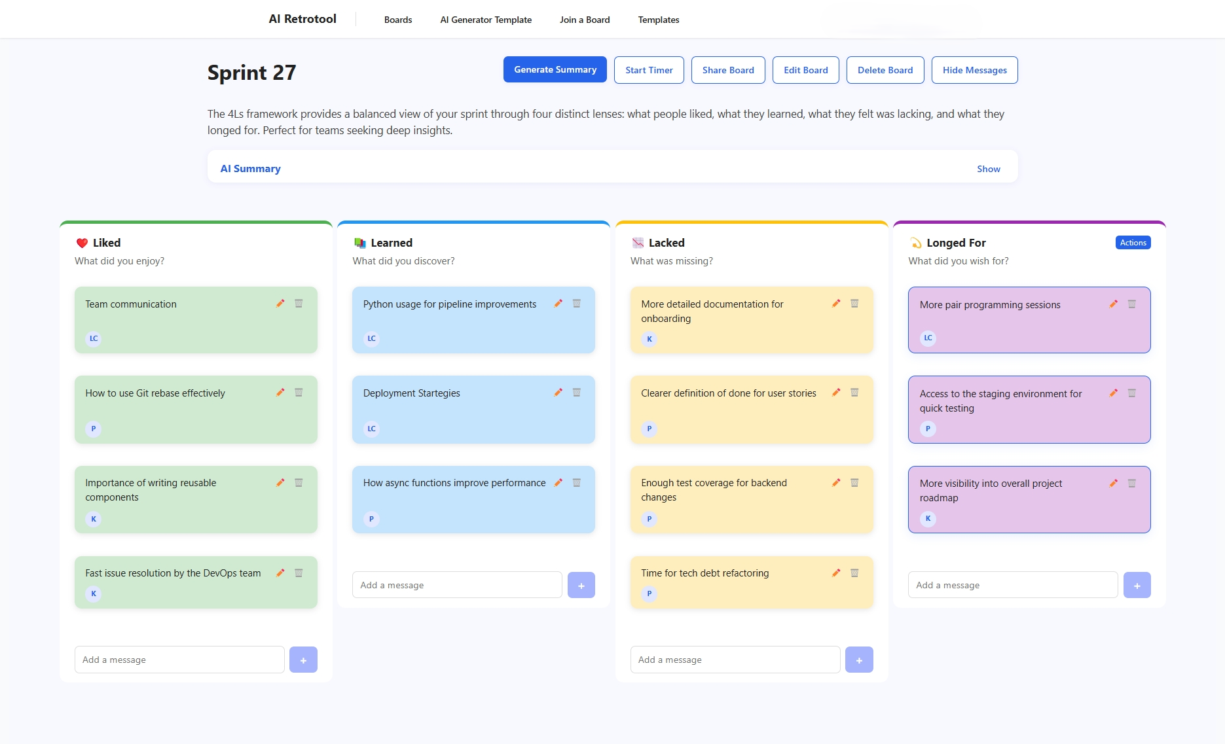
Task: Edit the 'Time for tech debt refactoring' card
Action: (x=836, y=573)
